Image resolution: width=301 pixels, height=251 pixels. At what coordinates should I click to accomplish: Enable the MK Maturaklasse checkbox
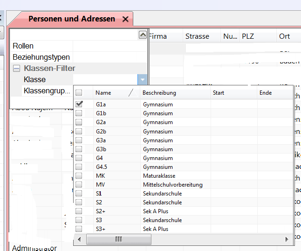tap(79, 176)
